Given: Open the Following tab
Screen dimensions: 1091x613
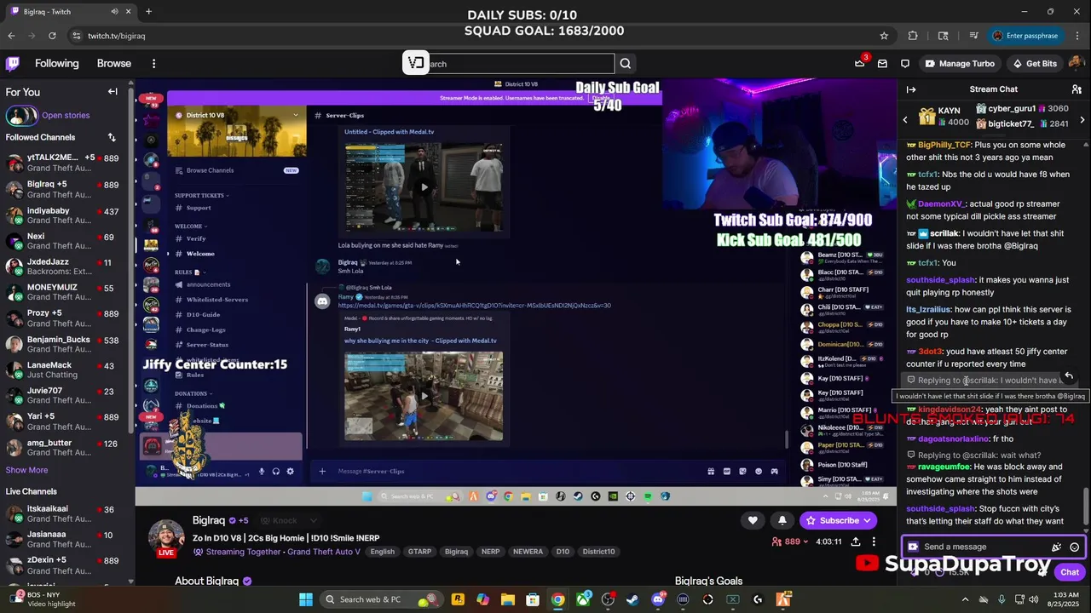Looking at the screenshot, I should click(56, 64).
